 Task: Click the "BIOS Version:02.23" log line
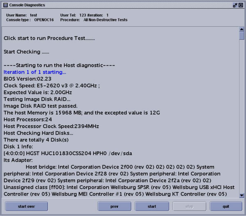[x=27, y=78]
